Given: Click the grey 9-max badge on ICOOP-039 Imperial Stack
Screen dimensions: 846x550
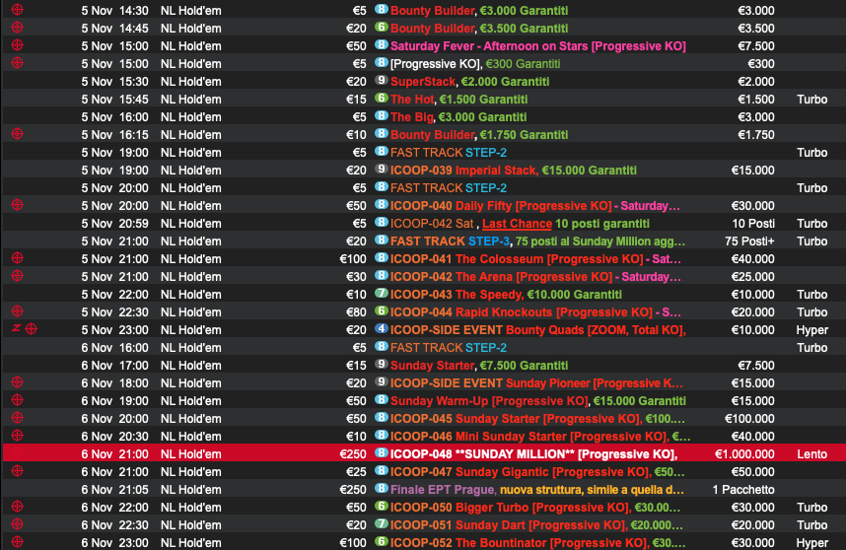Looking at the screenshot, I should pos(382,170).
